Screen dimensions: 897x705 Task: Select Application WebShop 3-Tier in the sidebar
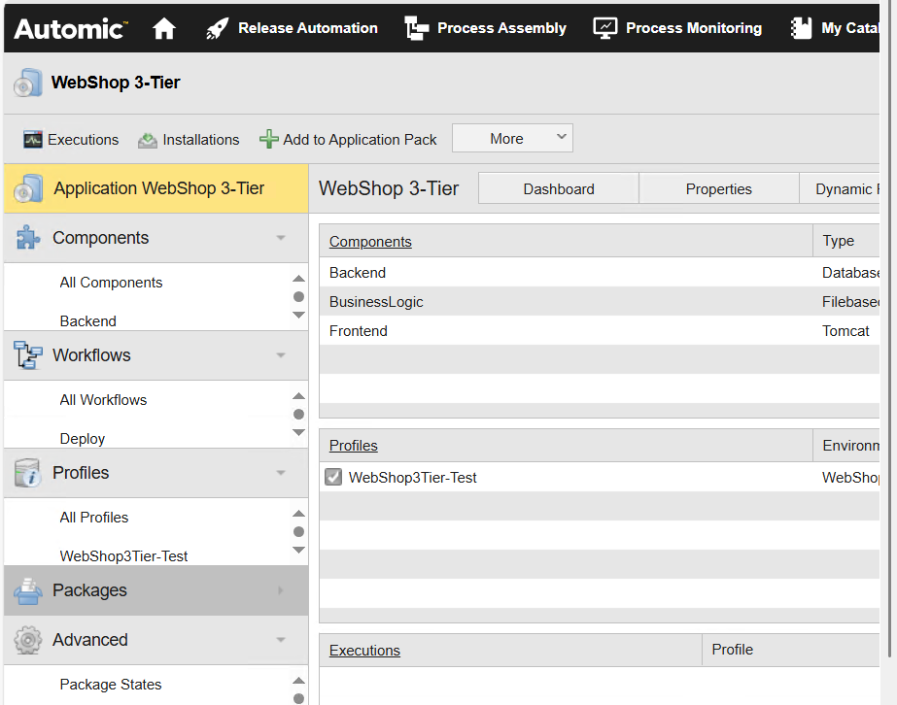pos(156,188)
